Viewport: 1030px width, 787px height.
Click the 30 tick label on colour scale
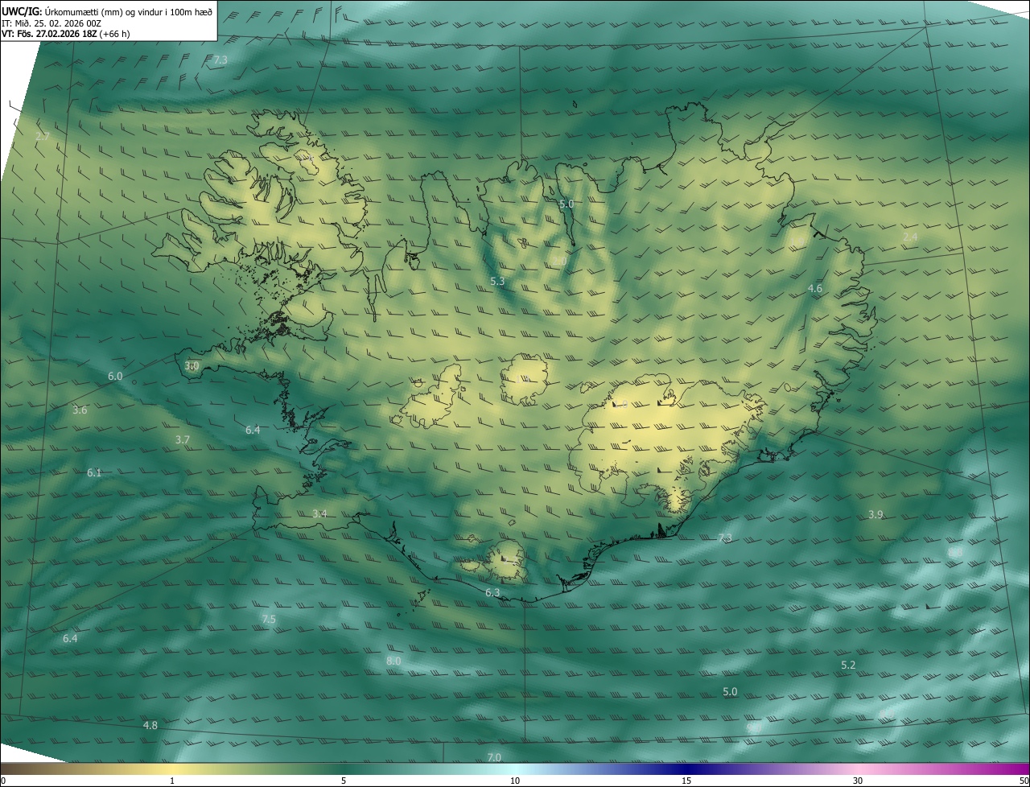858,781
